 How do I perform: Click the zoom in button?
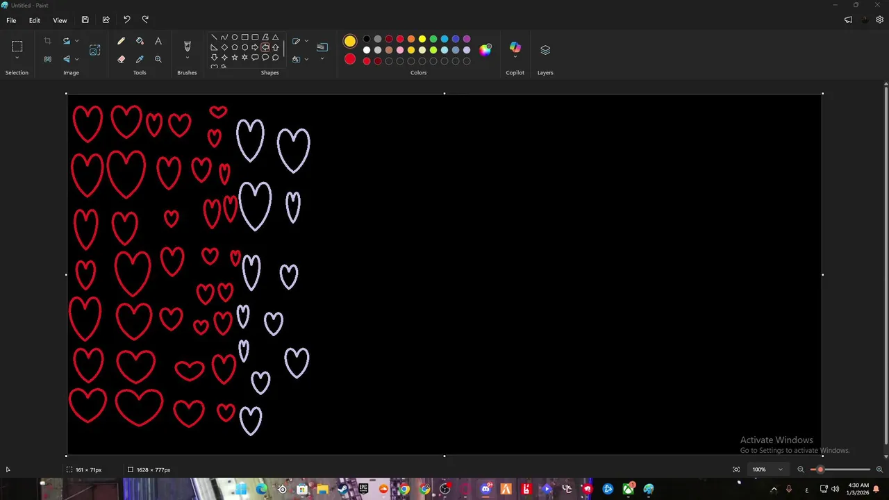879,469
